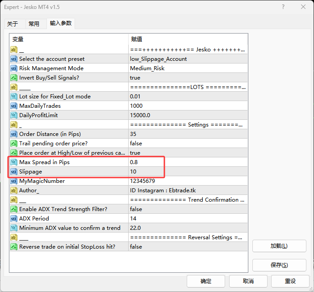
Task: Switch to the 关于 tab
Action: tap(13, 24)
